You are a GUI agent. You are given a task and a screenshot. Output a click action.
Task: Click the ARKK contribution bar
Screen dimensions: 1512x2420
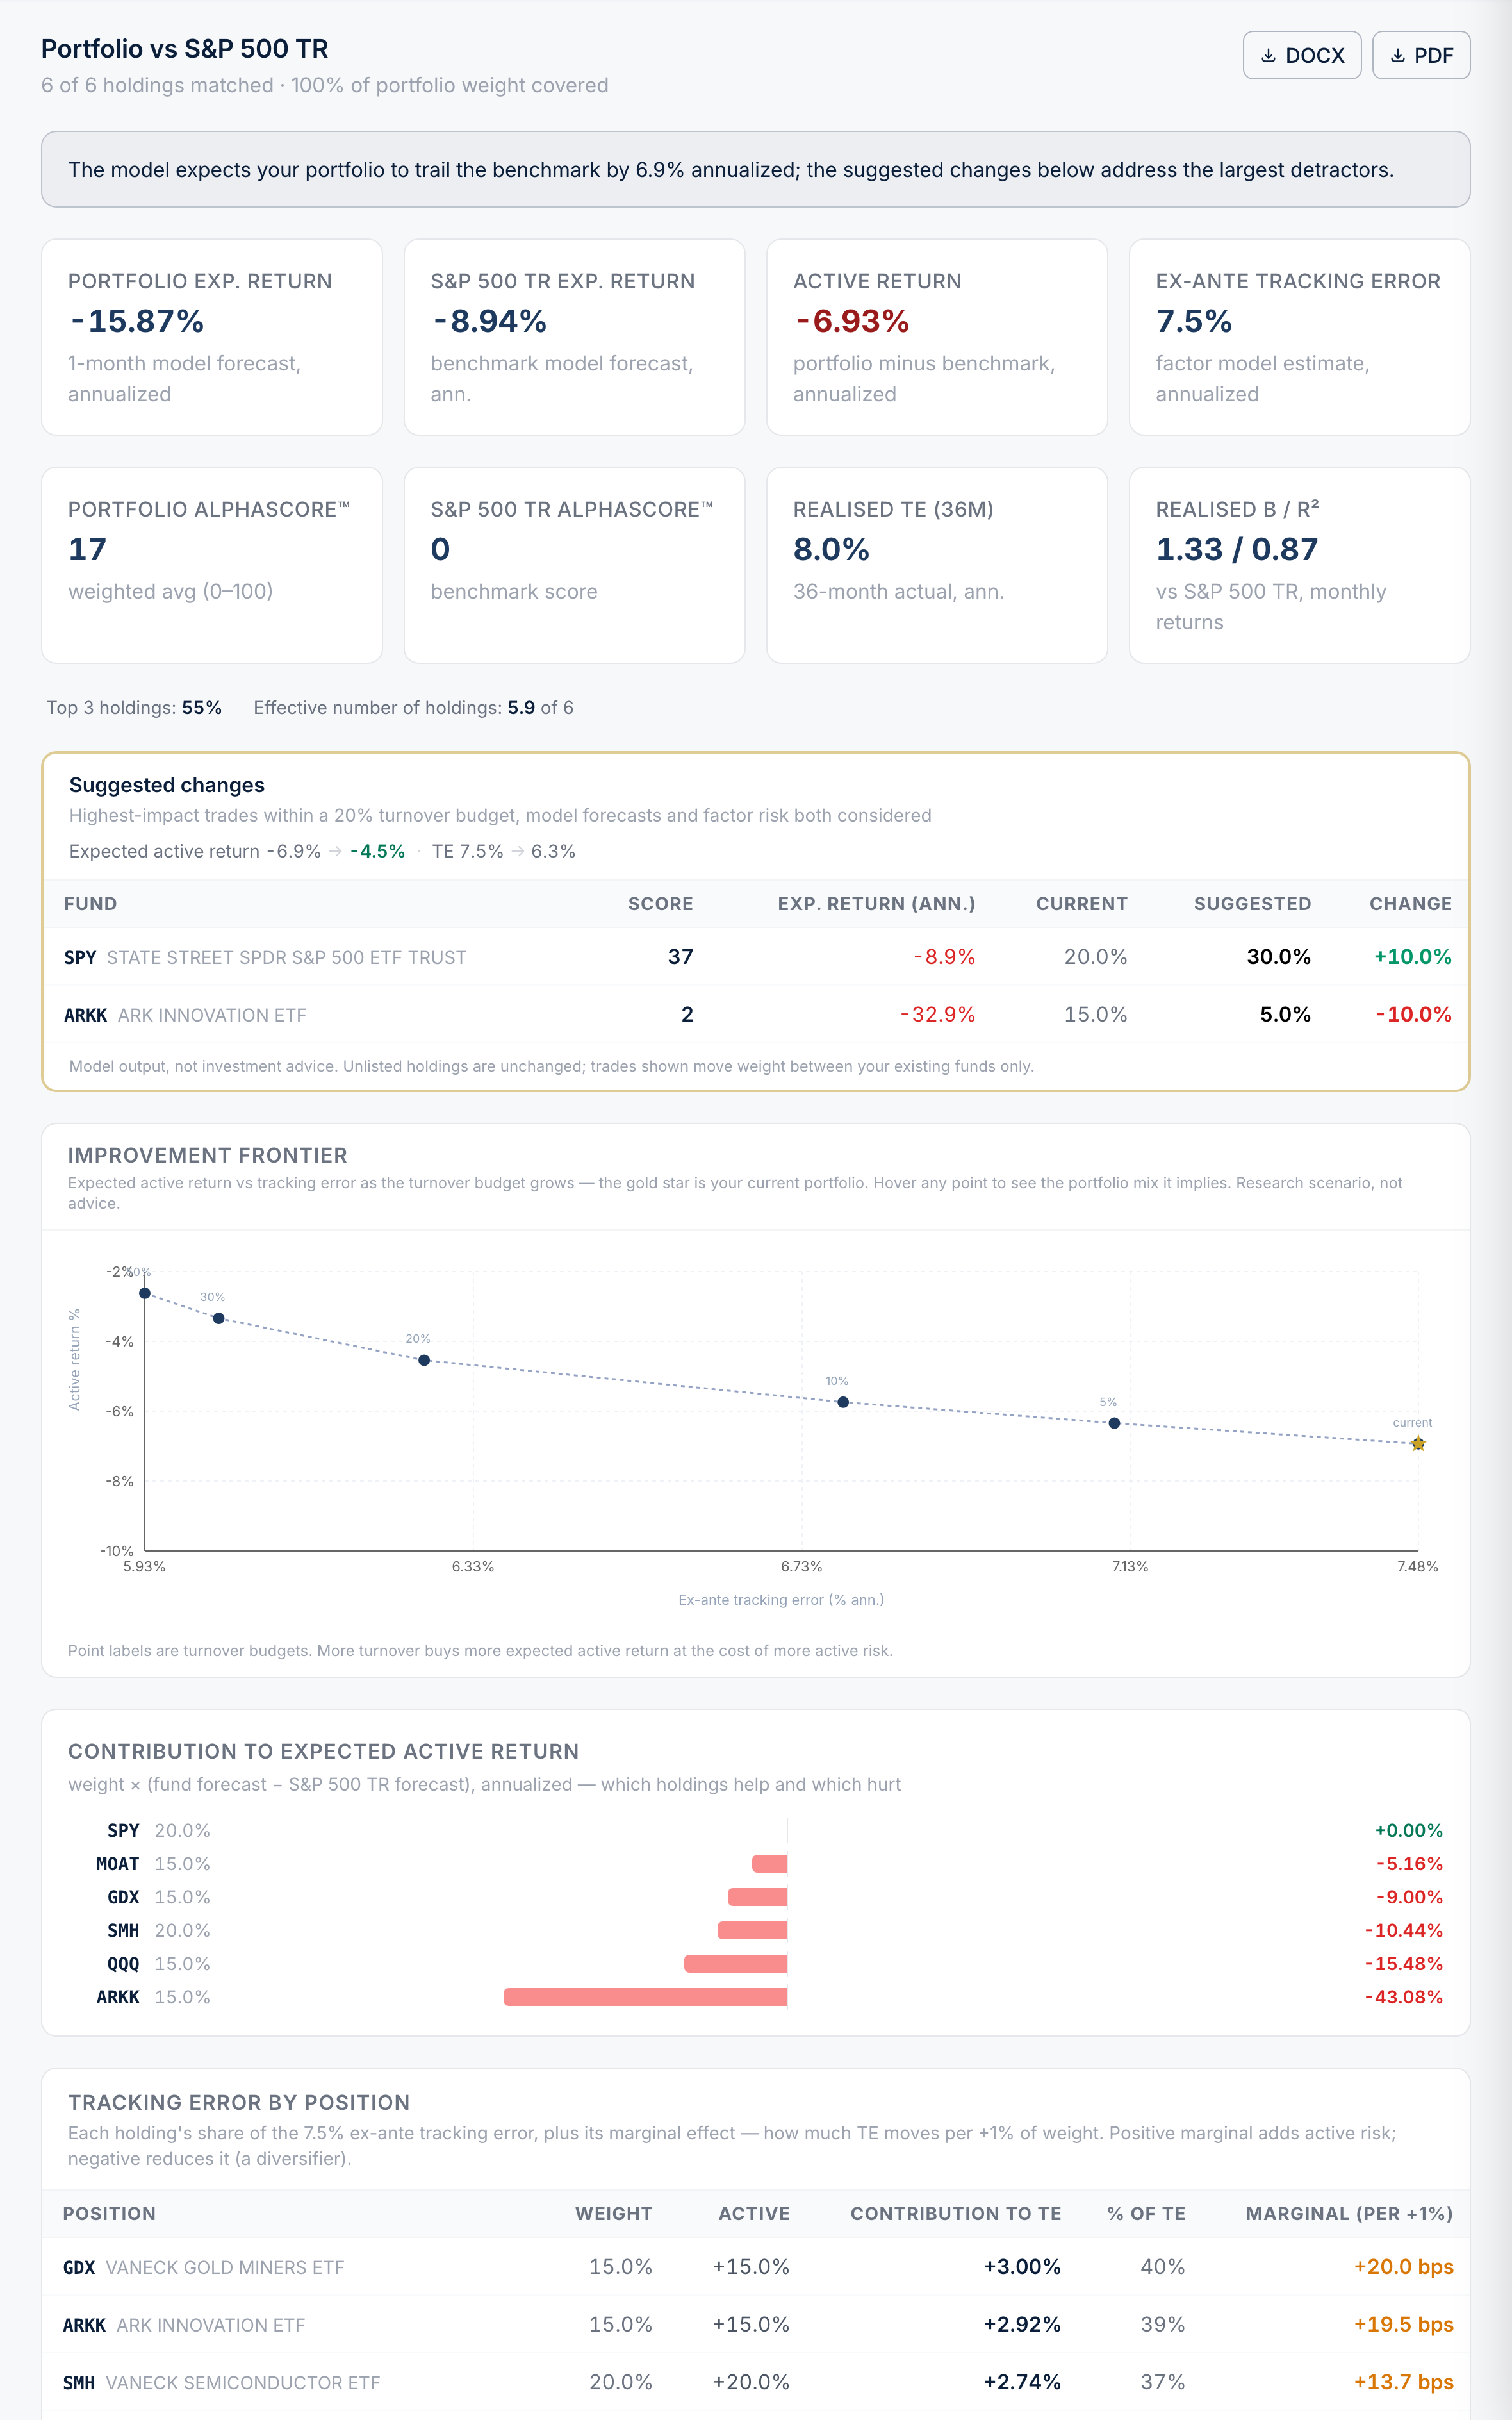[645, 1997]
